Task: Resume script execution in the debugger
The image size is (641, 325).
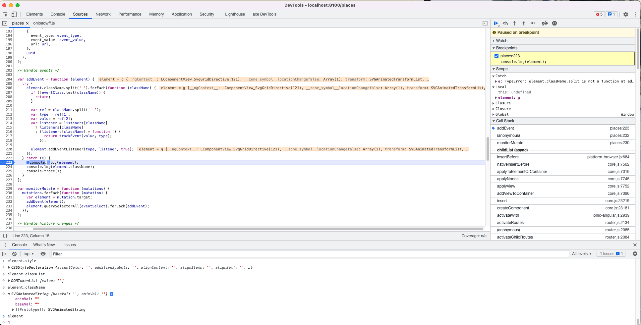Action: pos(496,23)
